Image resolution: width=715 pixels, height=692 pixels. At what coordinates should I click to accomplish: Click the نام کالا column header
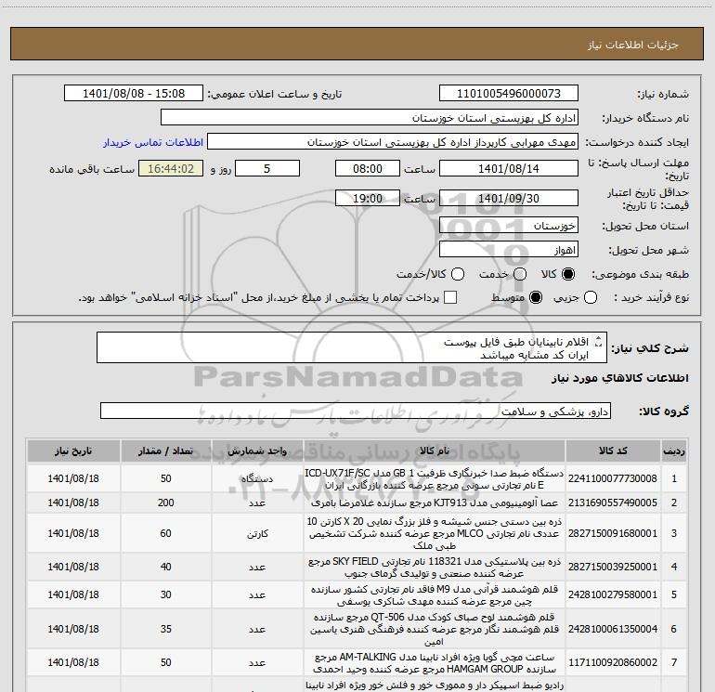(x=435, y=451)
